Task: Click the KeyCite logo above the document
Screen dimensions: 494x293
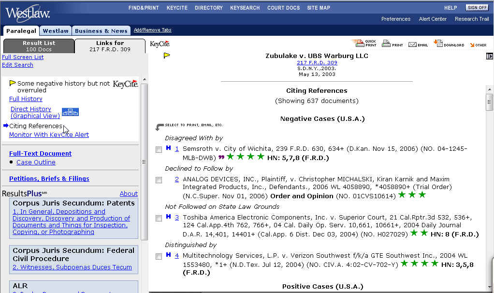Action: [160, 44]
